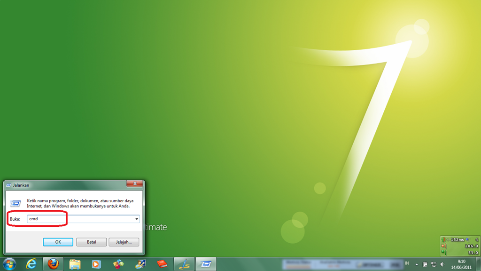The height and width of the screenshot is (271, 481).
Task: Open Windows Explorer folder icon in taskbar
Action: [75, 264]
